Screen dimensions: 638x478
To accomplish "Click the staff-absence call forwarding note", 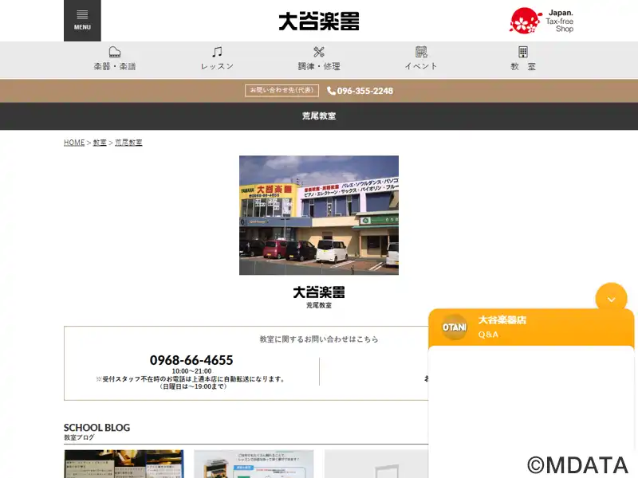I will (191, 379).
